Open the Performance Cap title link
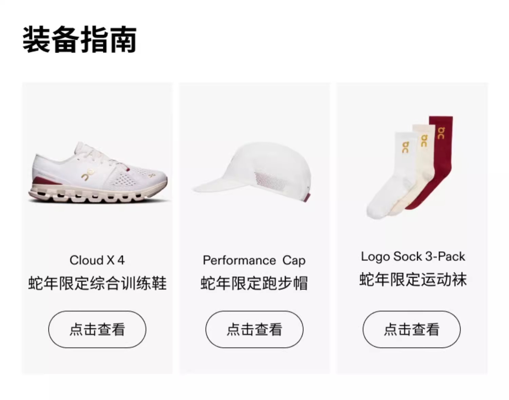 tap(254, 260)
